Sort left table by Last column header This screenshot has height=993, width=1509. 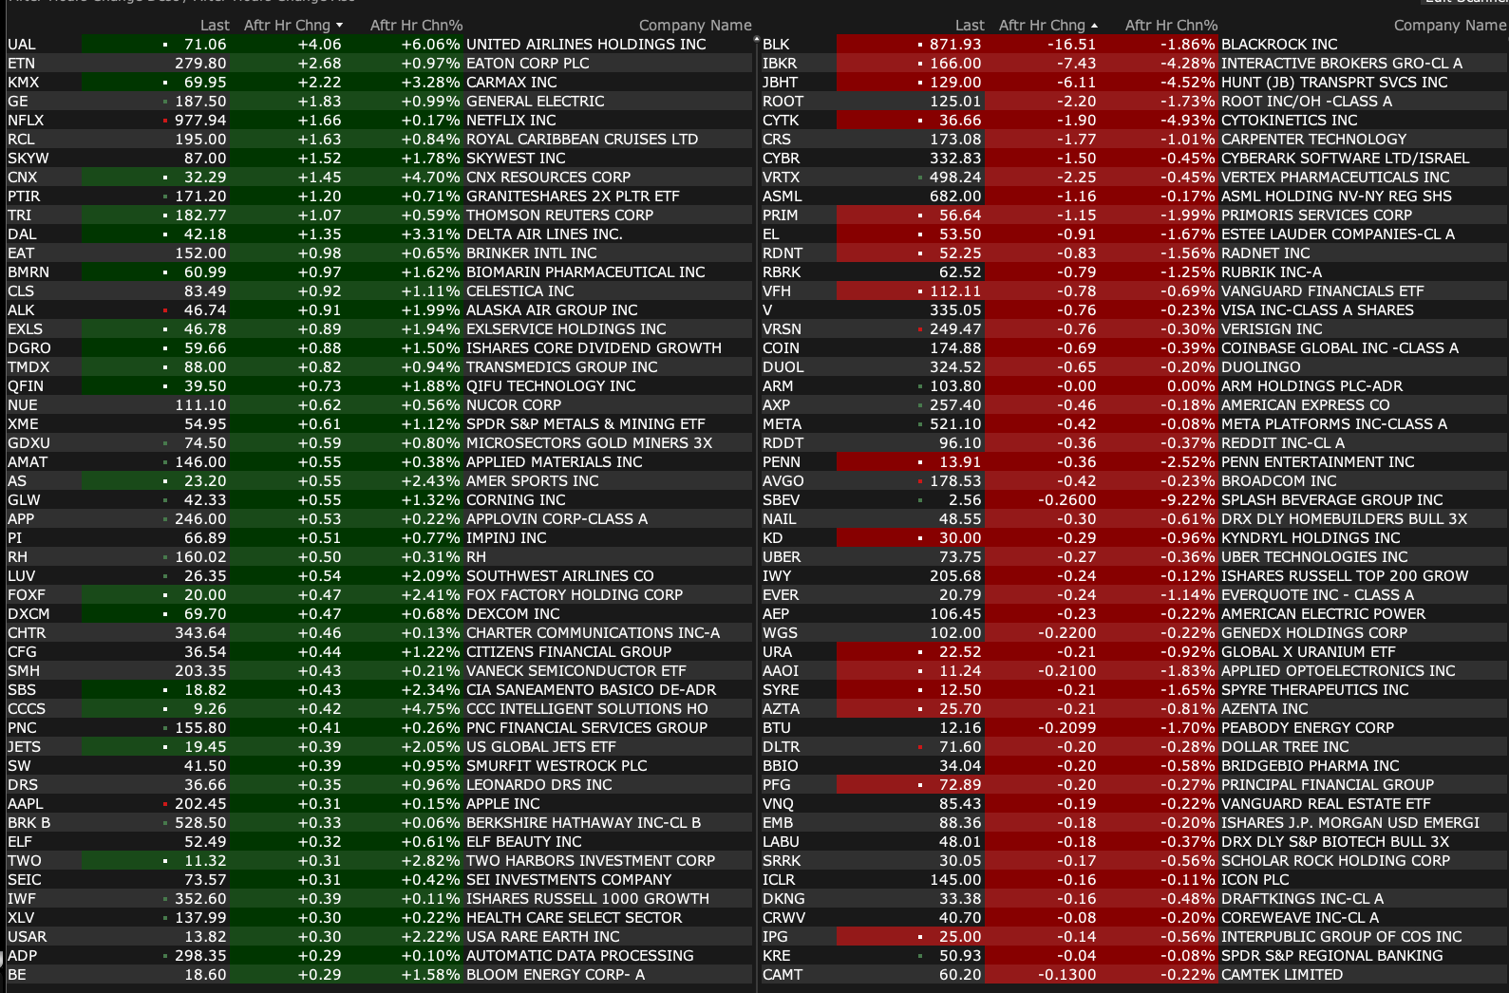click(215, 26)
